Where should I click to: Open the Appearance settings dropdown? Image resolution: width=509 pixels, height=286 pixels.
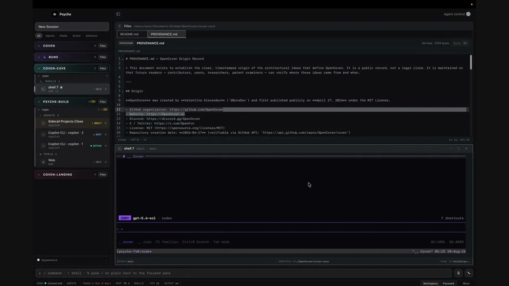click(72, 260)
